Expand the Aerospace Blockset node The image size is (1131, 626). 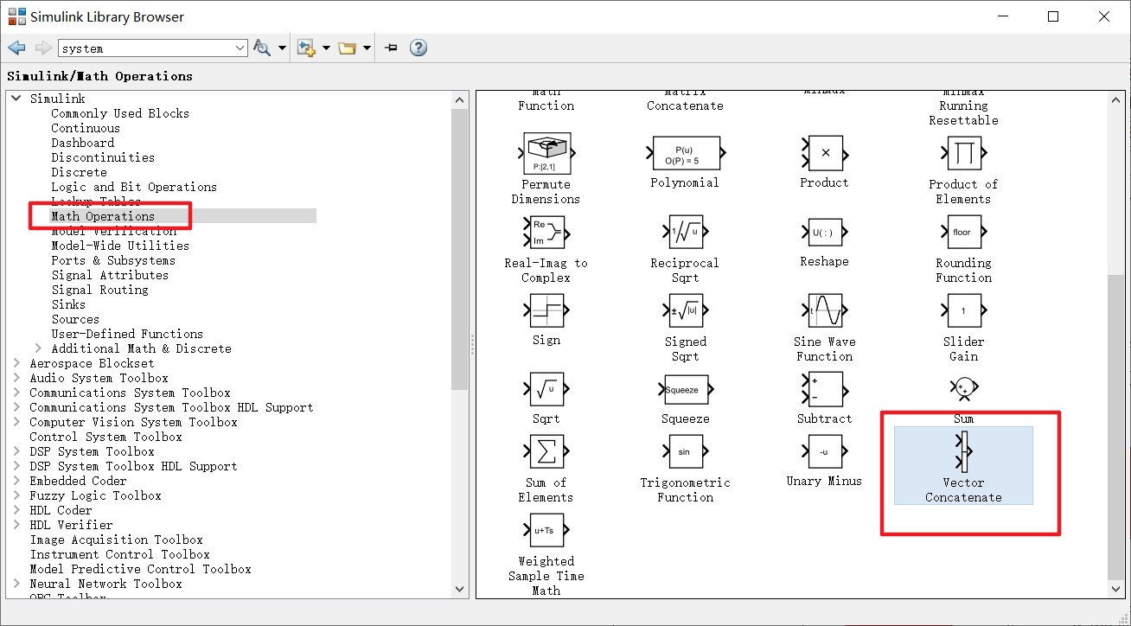pos(16,363)
